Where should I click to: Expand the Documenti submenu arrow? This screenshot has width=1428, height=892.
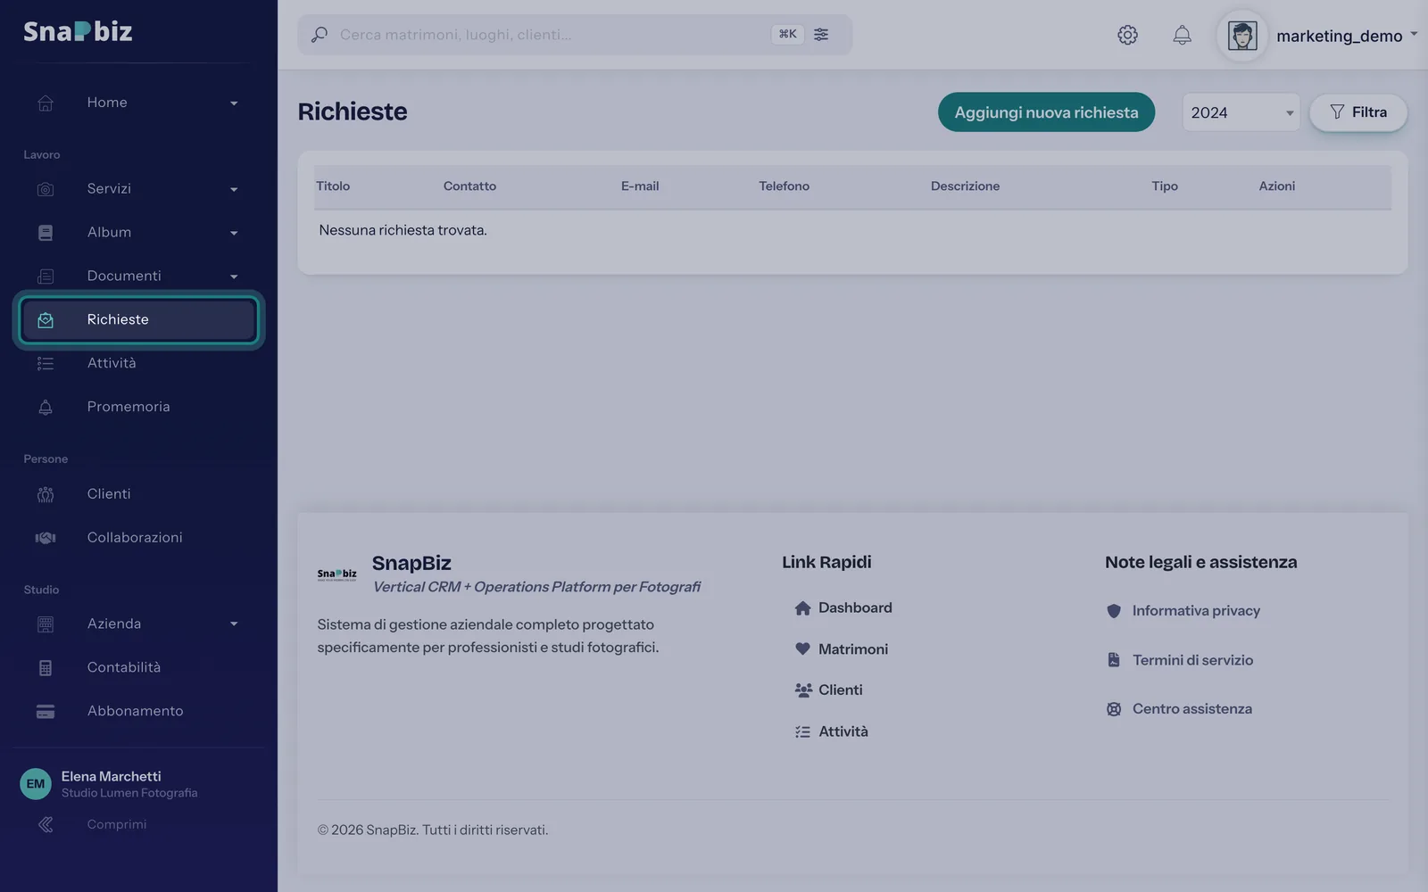(234, 277)
